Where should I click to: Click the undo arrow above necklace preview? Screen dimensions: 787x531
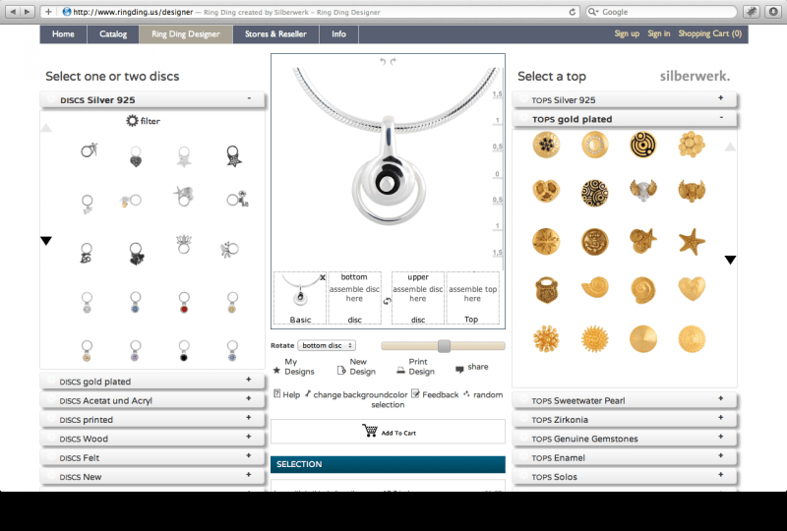(x=383, y=61)
